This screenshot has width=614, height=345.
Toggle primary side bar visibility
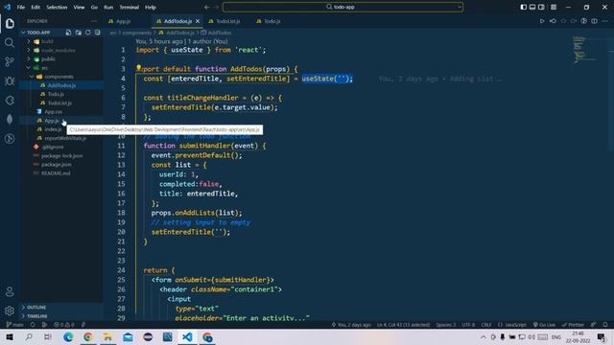click(524, 7)
